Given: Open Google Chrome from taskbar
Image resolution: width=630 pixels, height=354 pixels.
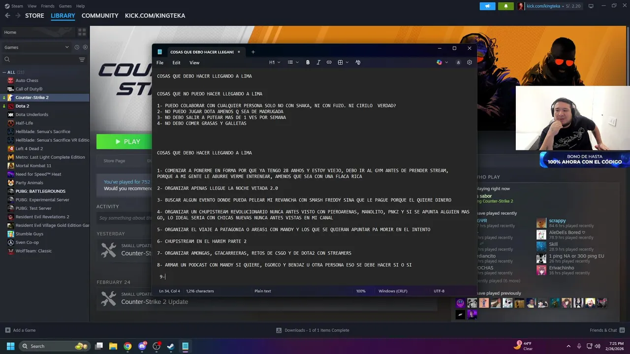Looking at the screenshot, I should coord(127,346).
